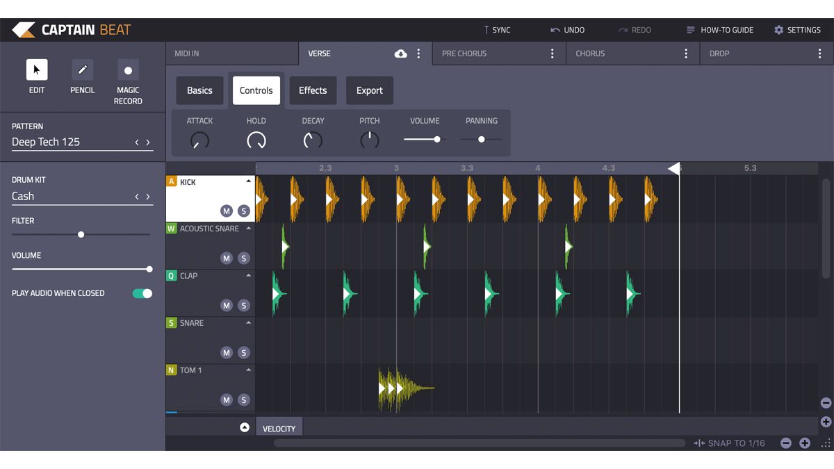Go to next pattern

pos(148,142)
